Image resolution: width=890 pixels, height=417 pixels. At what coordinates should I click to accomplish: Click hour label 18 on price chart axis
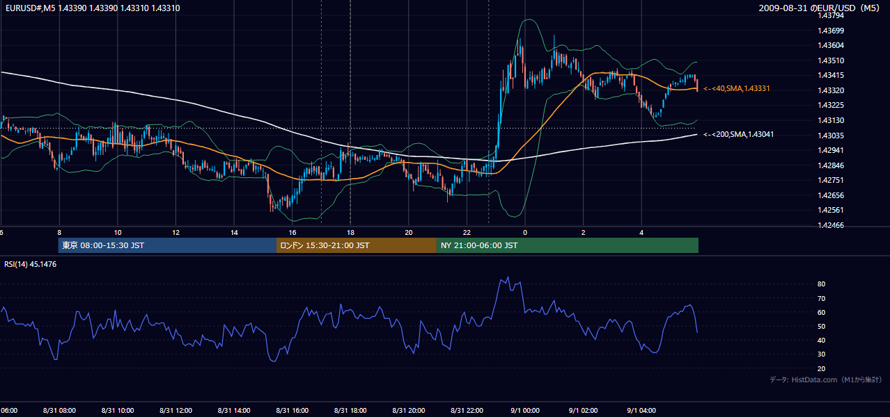pyautogui.click(x=350, y=233)
